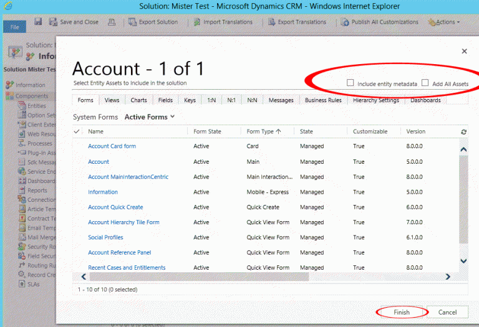Click the Service Endpoints icon in sidebar
The height and width of the screenshot is (327, 479).
(x=22, y=171)
